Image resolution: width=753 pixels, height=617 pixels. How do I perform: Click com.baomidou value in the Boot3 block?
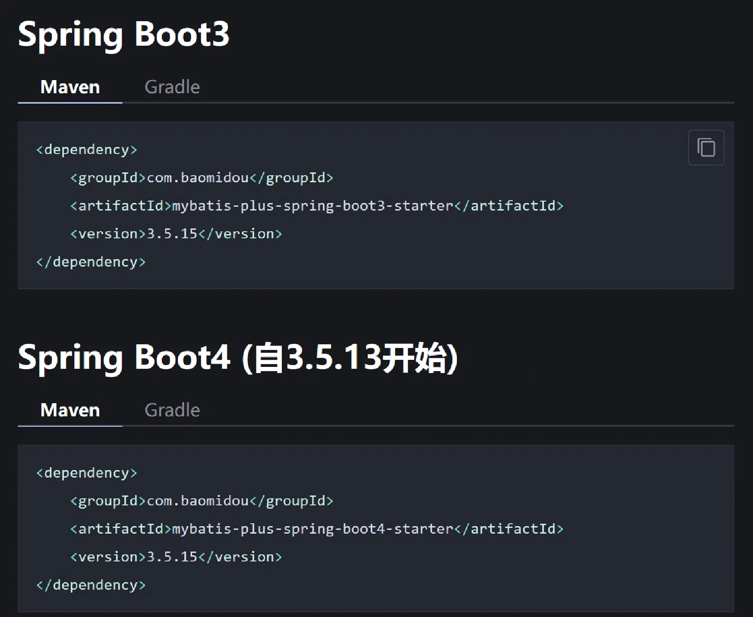pos(198,178)
